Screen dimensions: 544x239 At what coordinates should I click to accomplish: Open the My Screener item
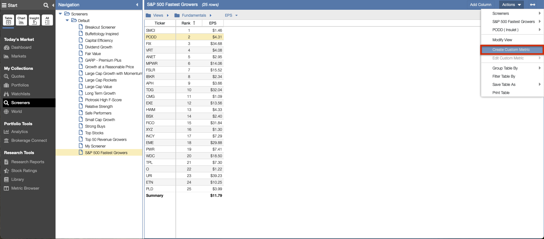click(x=95, y=146)
